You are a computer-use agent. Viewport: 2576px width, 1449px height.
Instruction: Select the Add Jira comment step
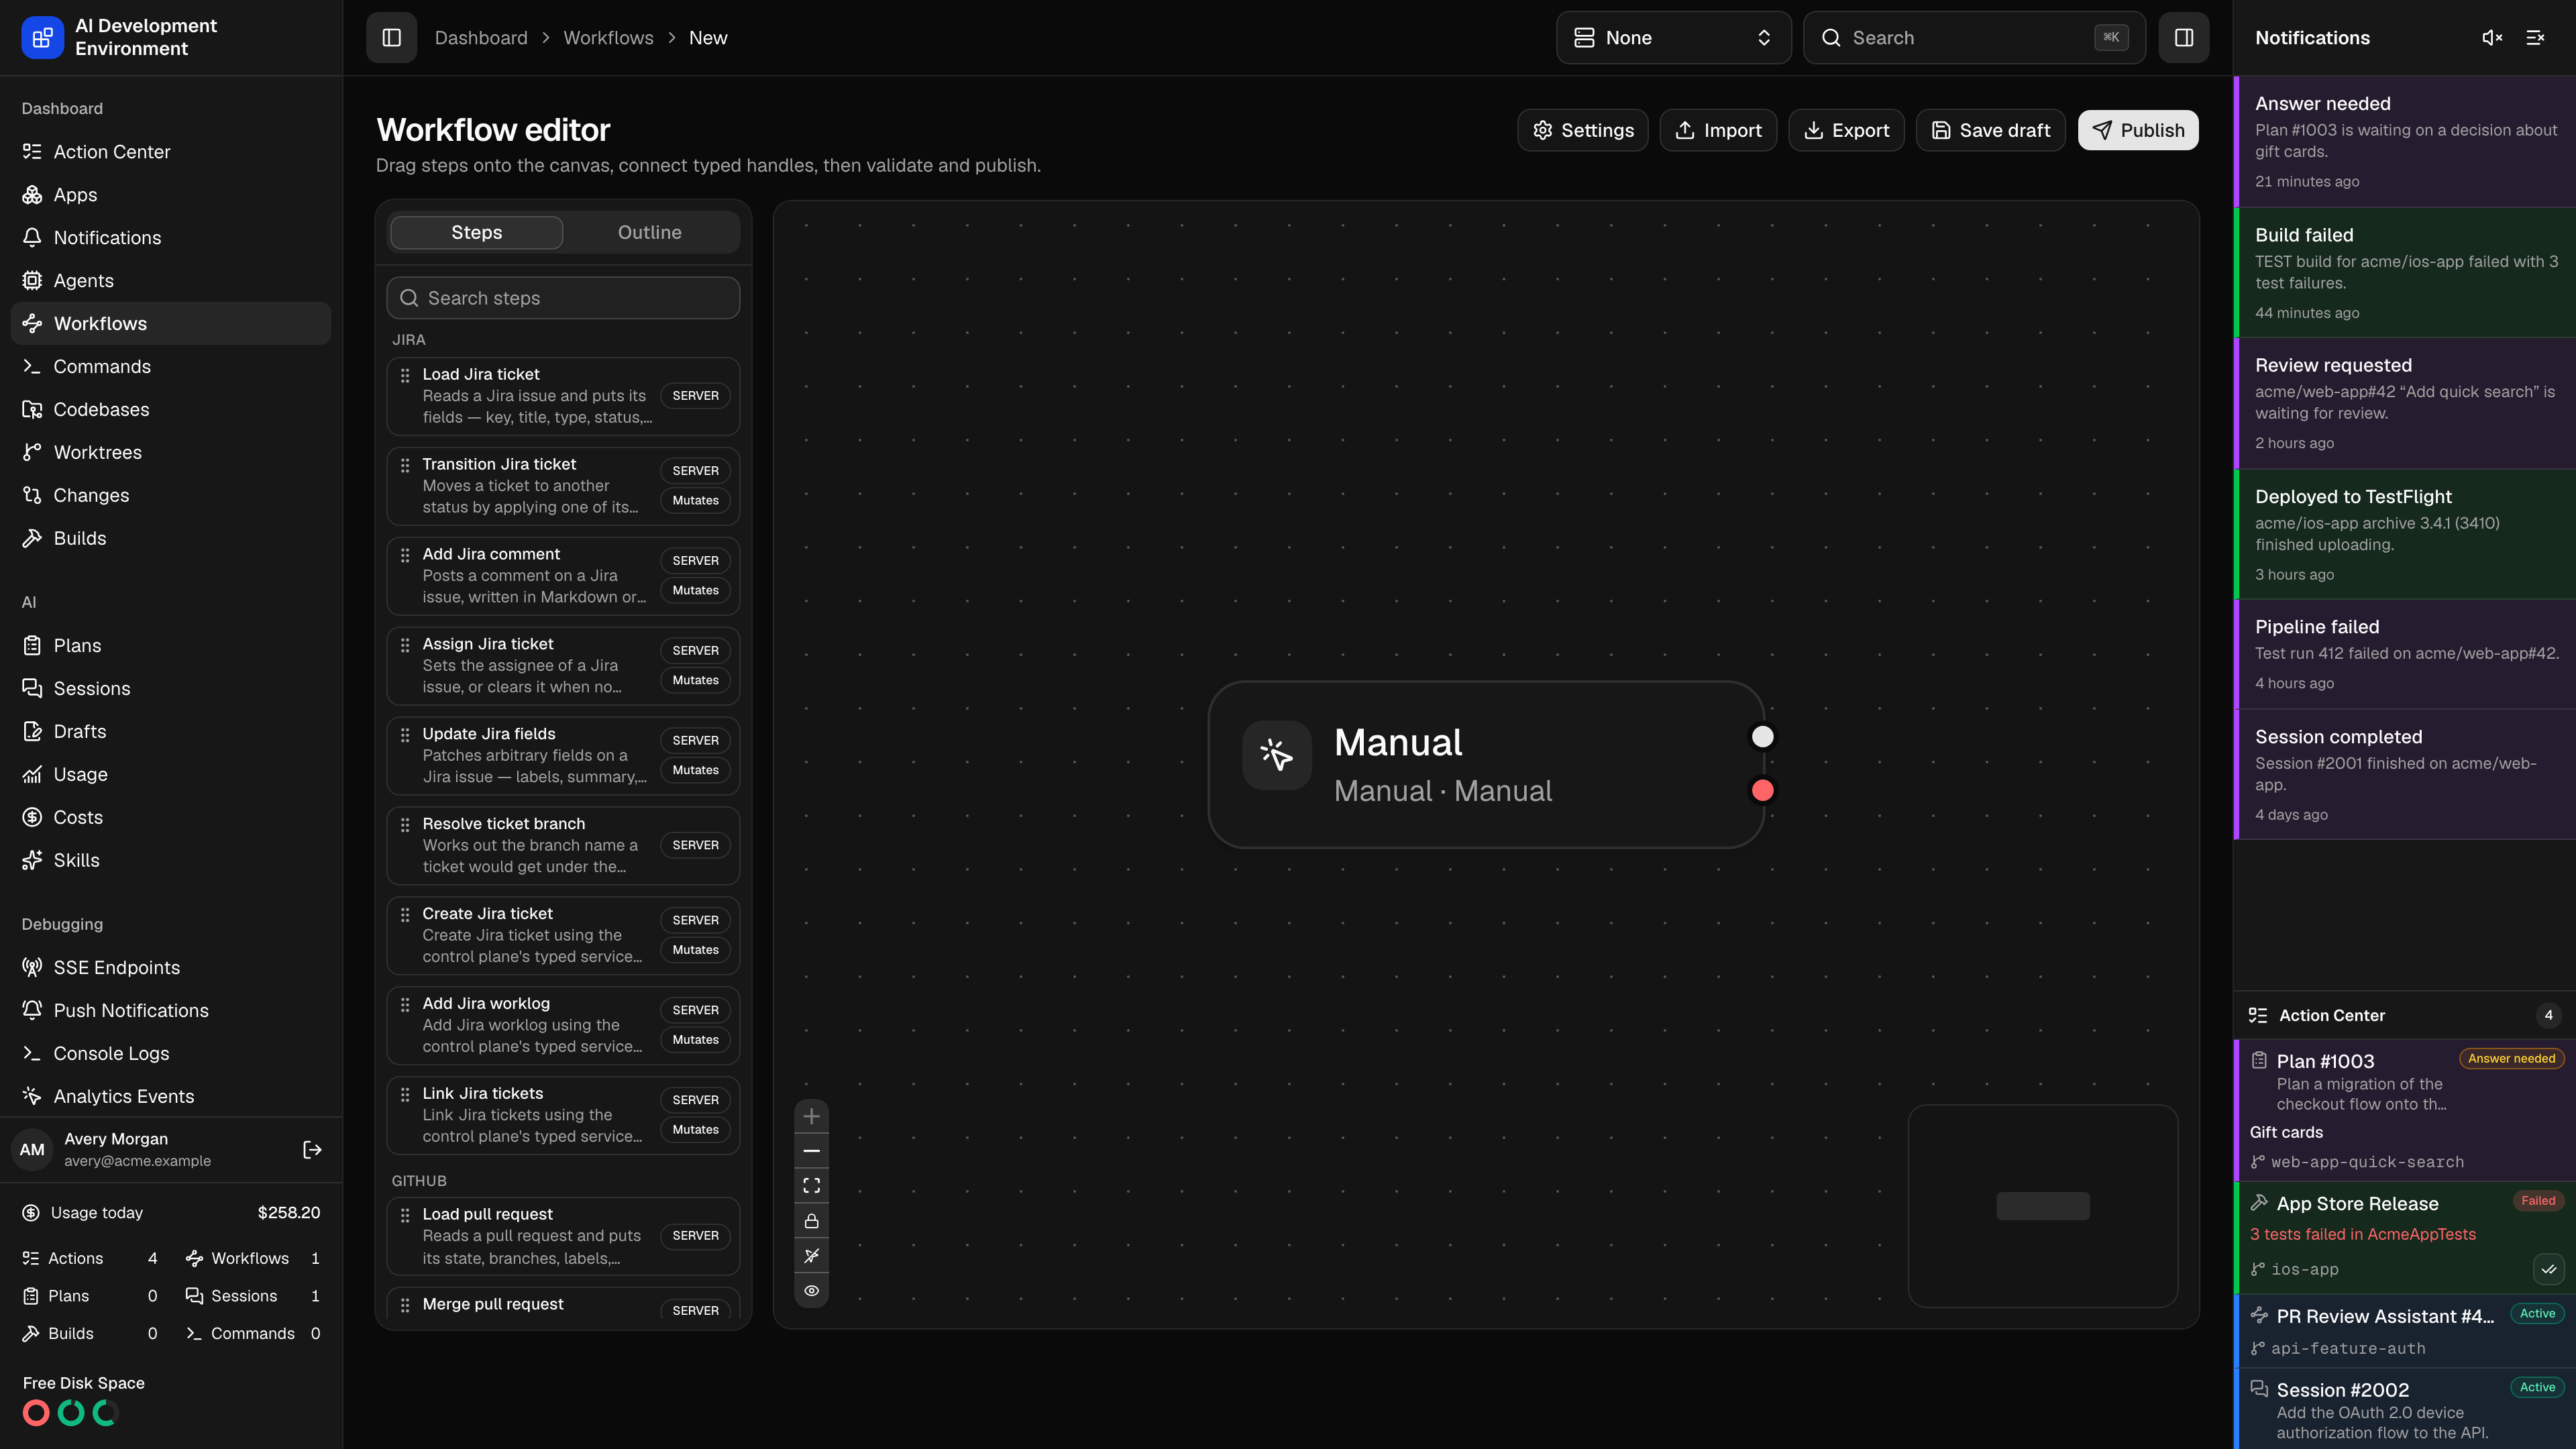[563, 576]
